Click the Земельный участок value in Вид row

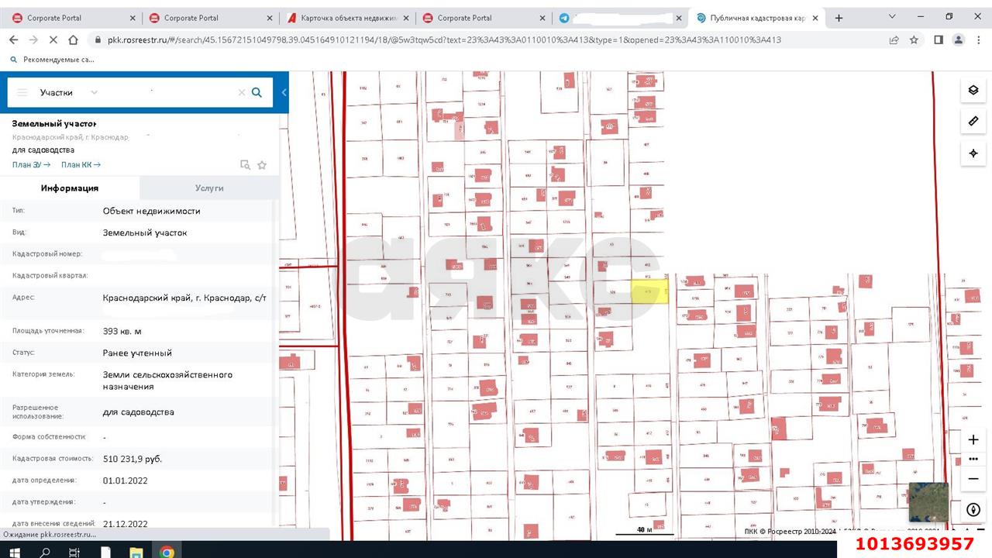click(x=145, y=232)
